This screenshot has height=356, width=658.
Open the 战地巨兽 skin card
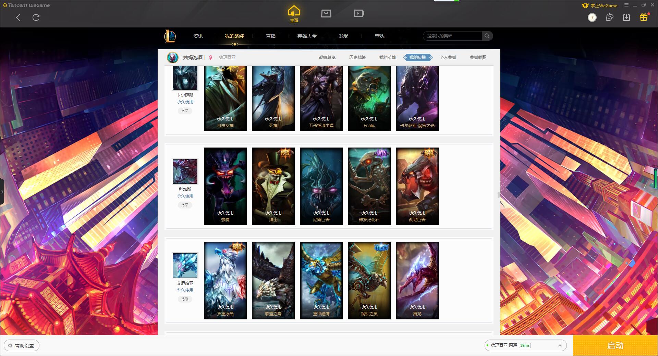[417, 186]
